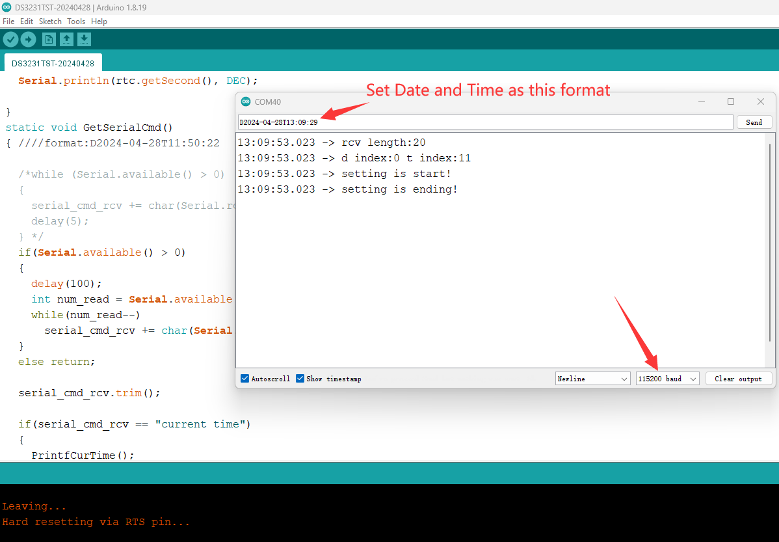This screenshot has height=542, width=779.
Task: Click the serial monitor vertical scrollbar
Action: pos(770,241)
